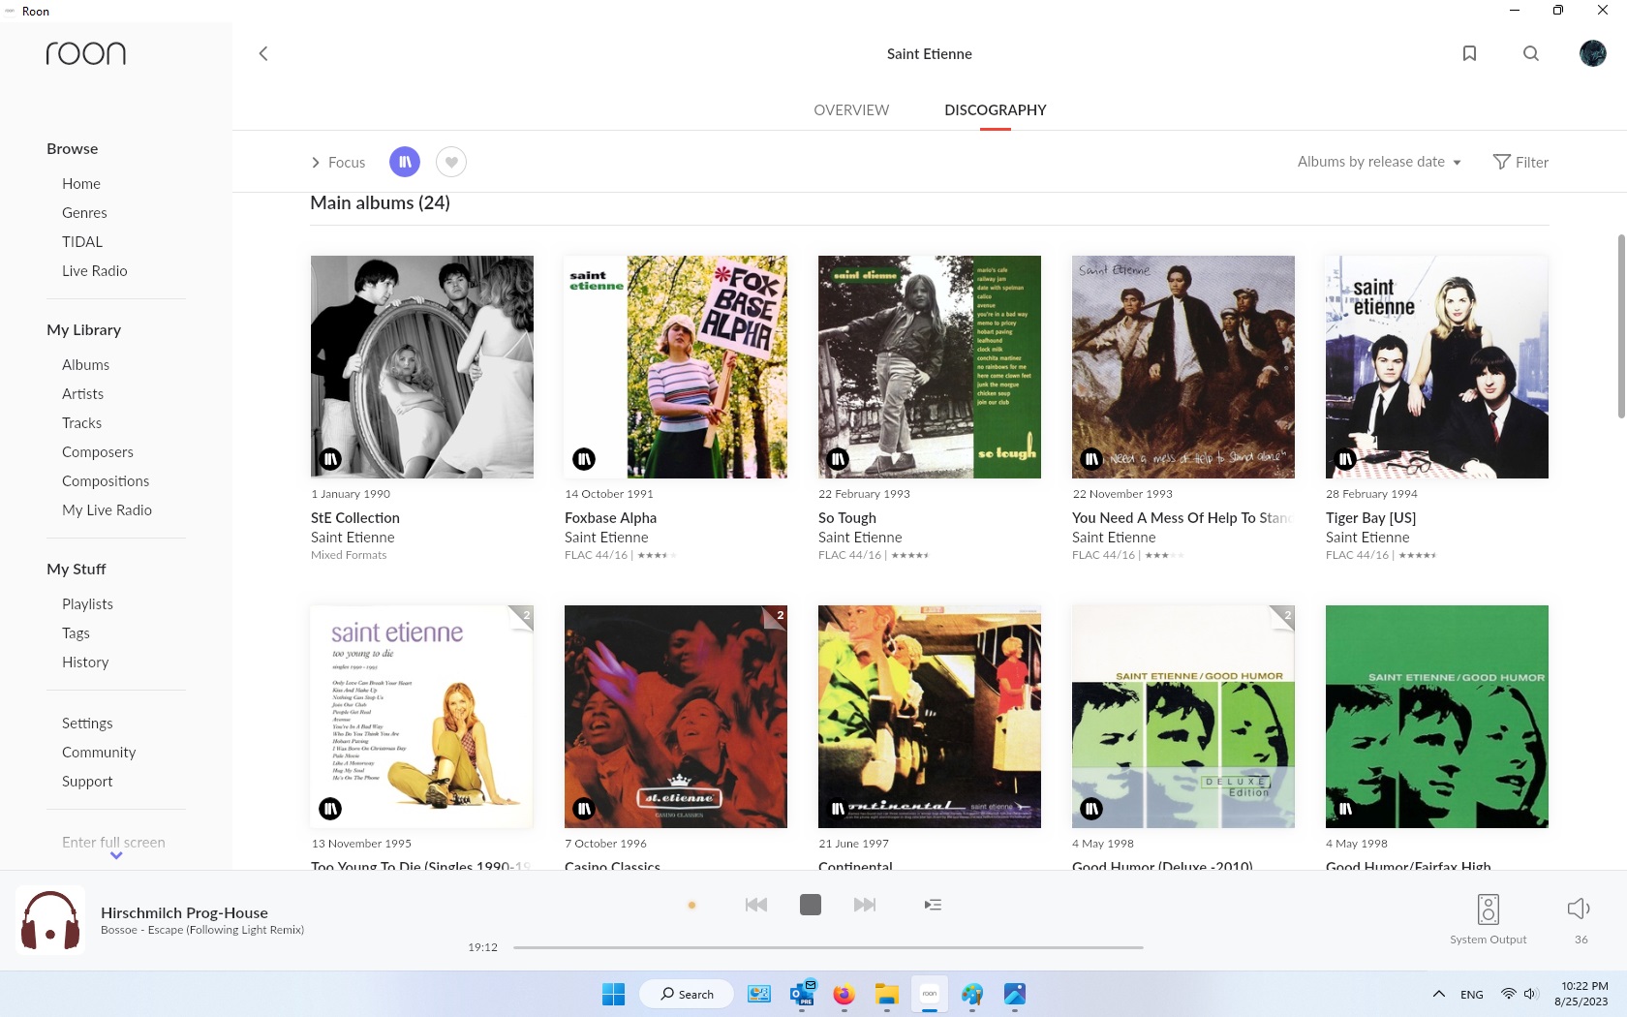This screenshot has height=1017, width=1627.
Task: Open the bookmarks icon in the header
Action: click(x=1469, y=53)
